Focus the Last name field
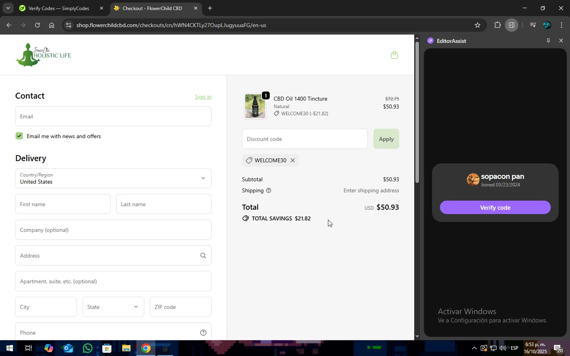Screen dimensions: 570x356 click(x=164, y=204)
